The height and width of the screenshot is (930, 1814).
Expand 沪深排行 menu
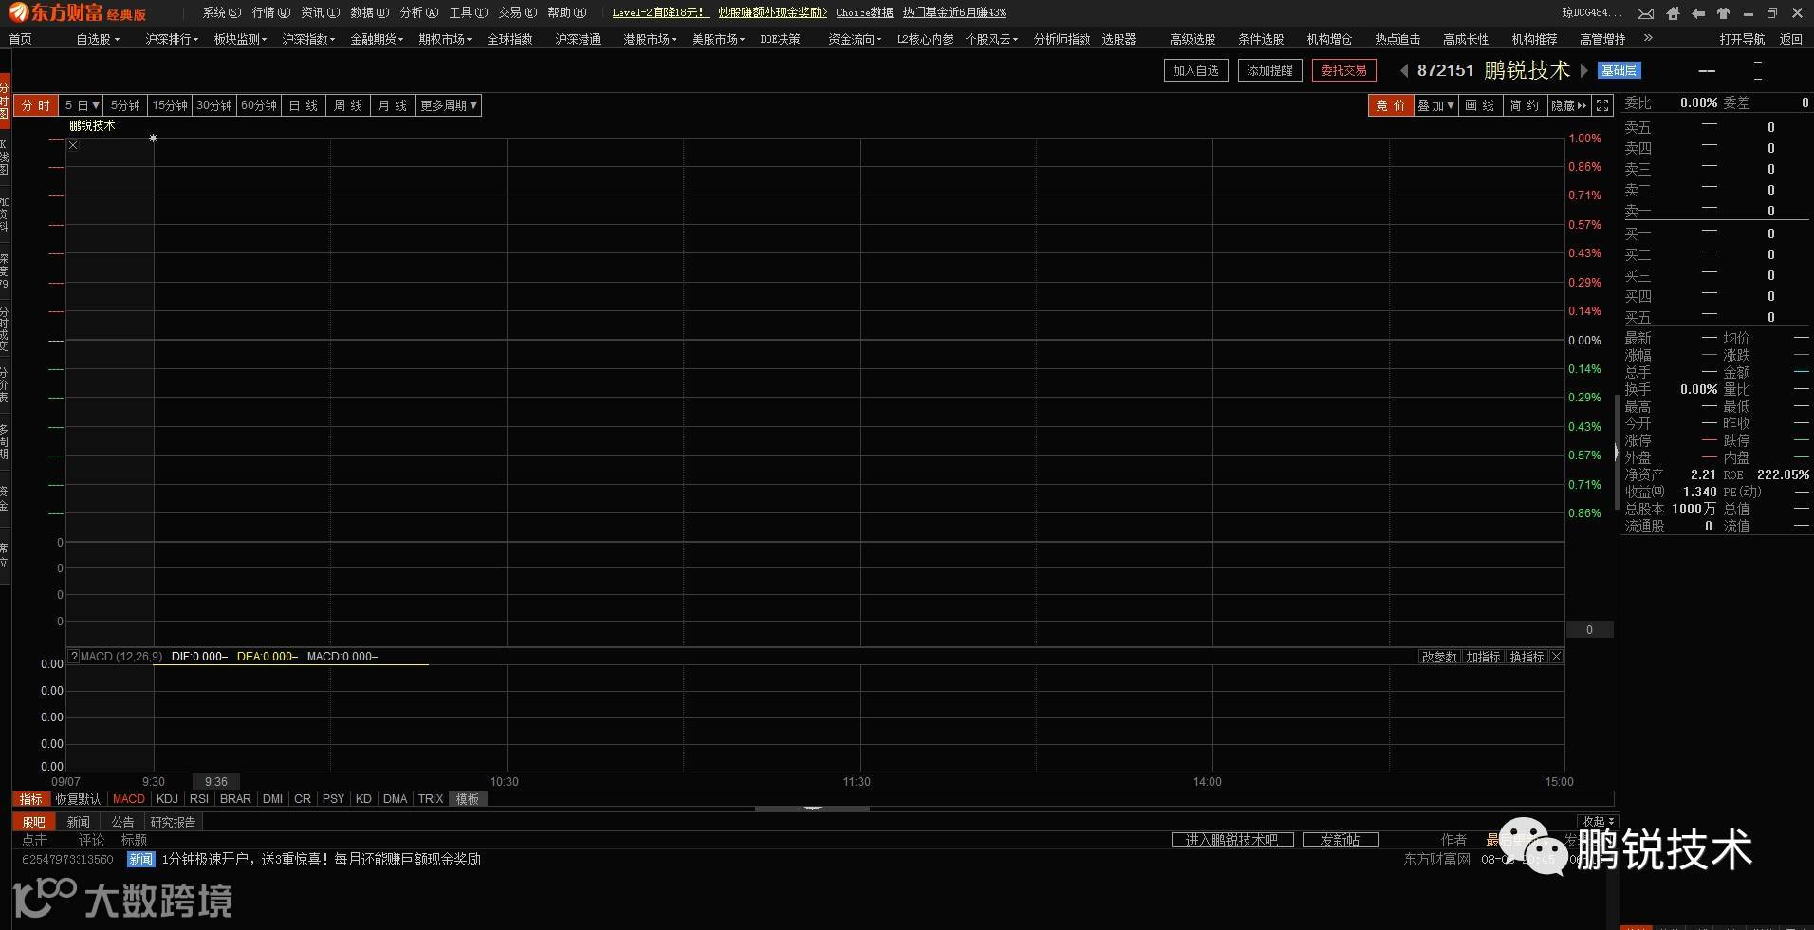click(x=172, y=39)
